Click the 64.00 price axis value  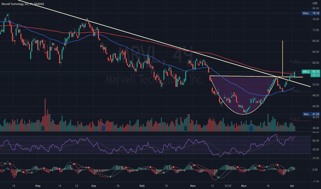[316, 52]
